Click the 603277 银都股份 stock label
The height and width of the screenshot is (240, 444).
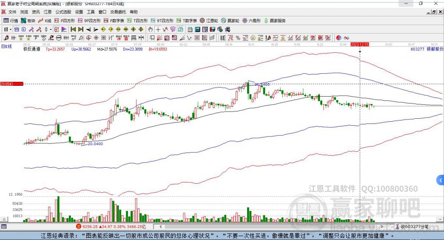pyautogui.click(x=427, y=49)
